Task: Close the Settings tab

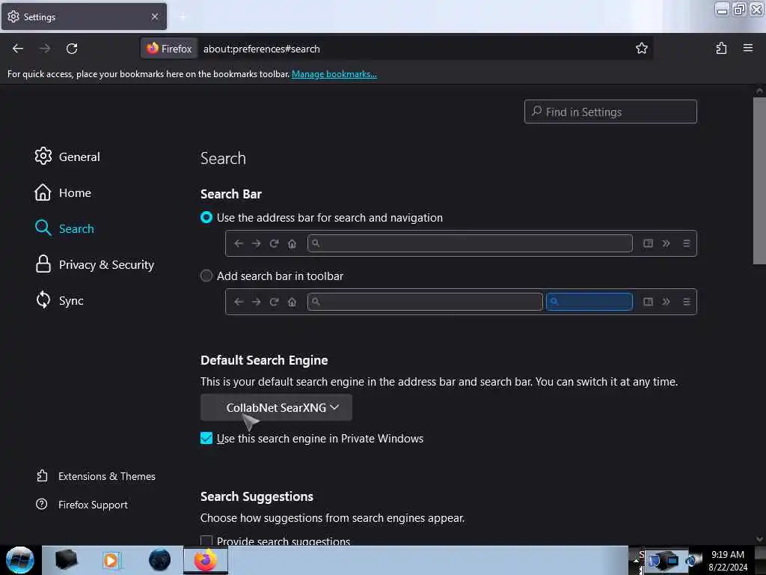Action: [x=155, y=16]
